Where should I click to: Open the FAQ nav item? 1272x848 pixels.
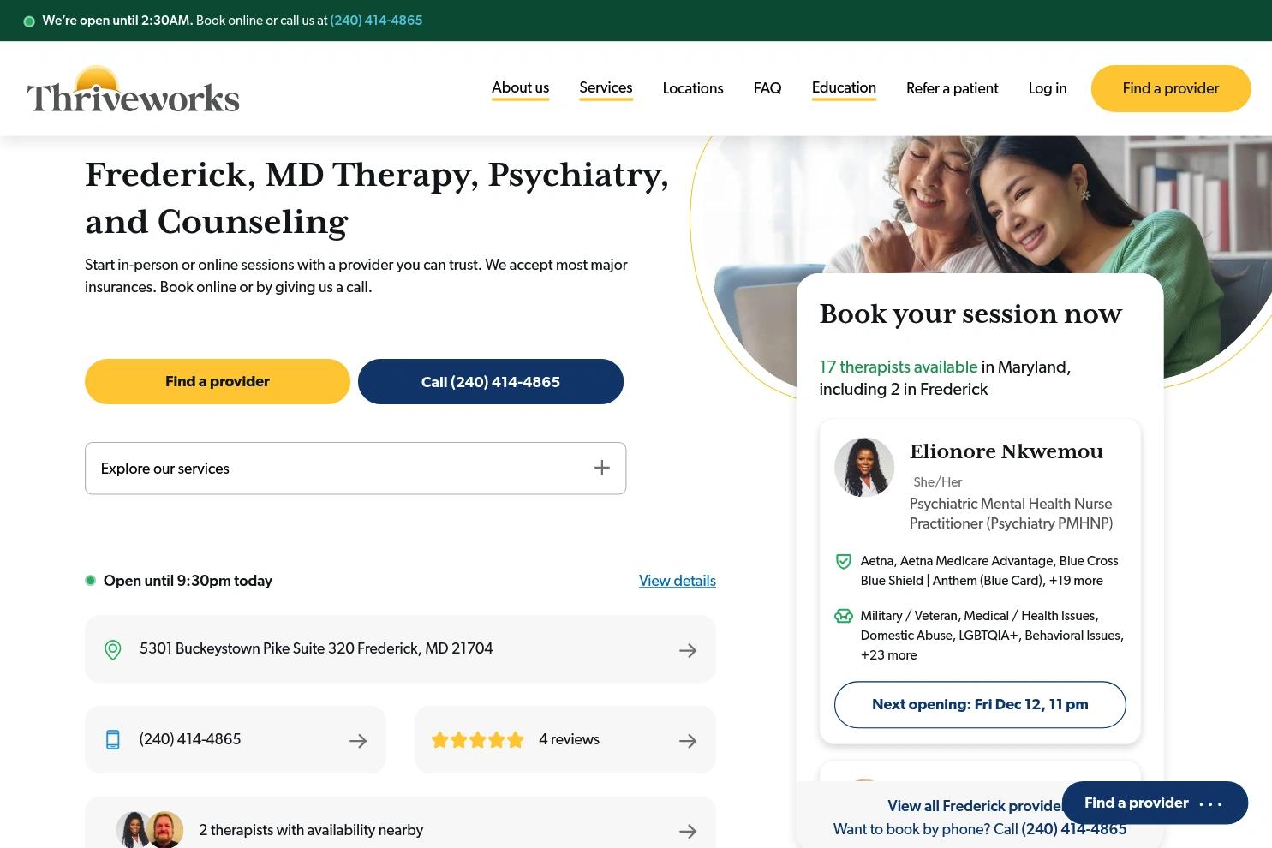click(x=767, y=88)
